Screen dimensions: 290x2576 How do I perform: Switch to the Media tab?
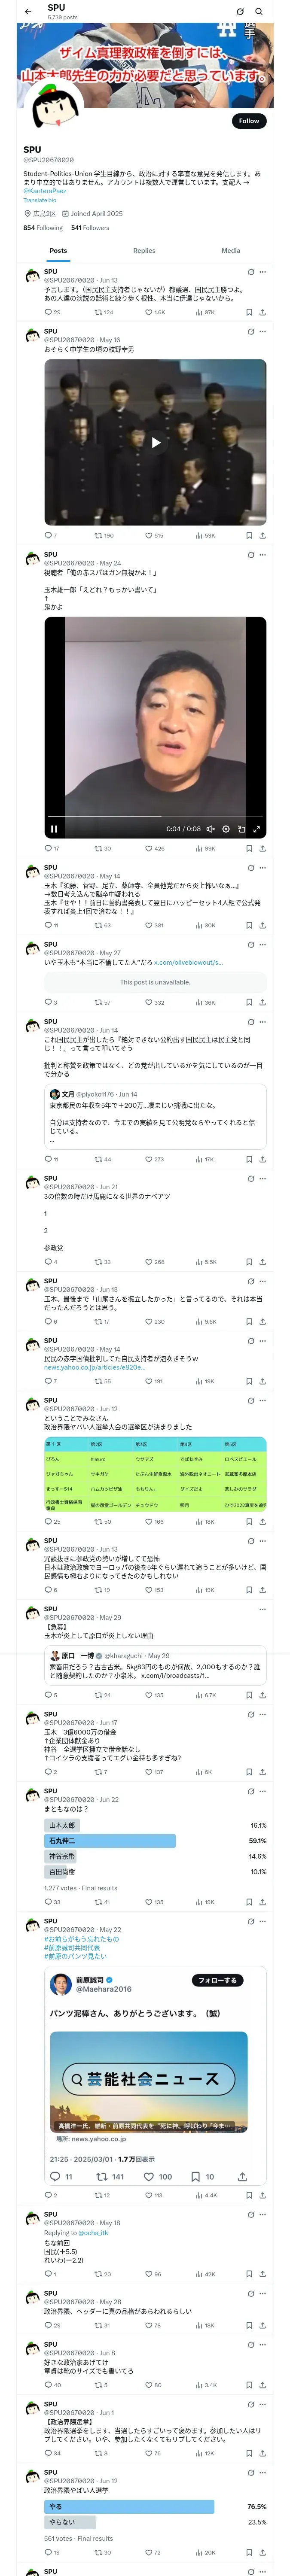click(x=231, y=251)
